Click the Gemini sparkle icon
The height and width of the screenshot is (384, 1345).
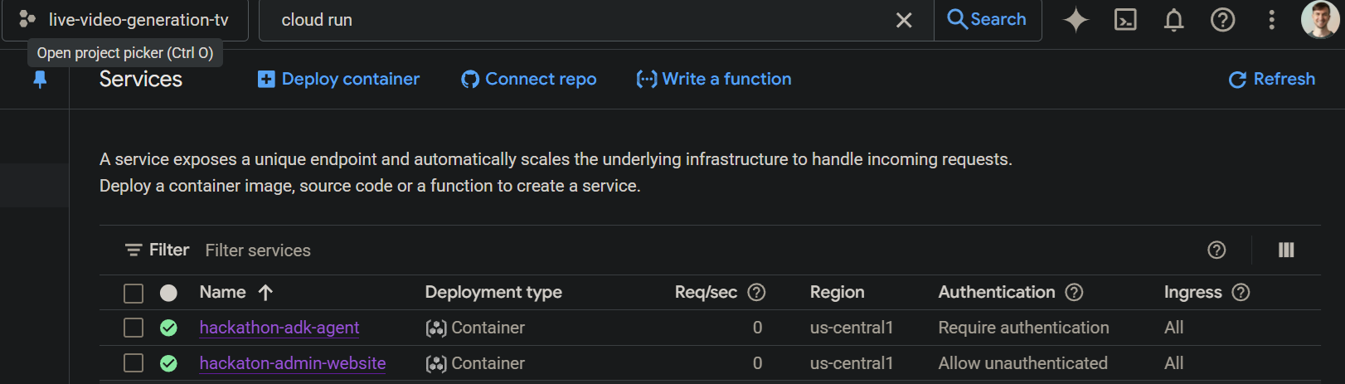1076,20
